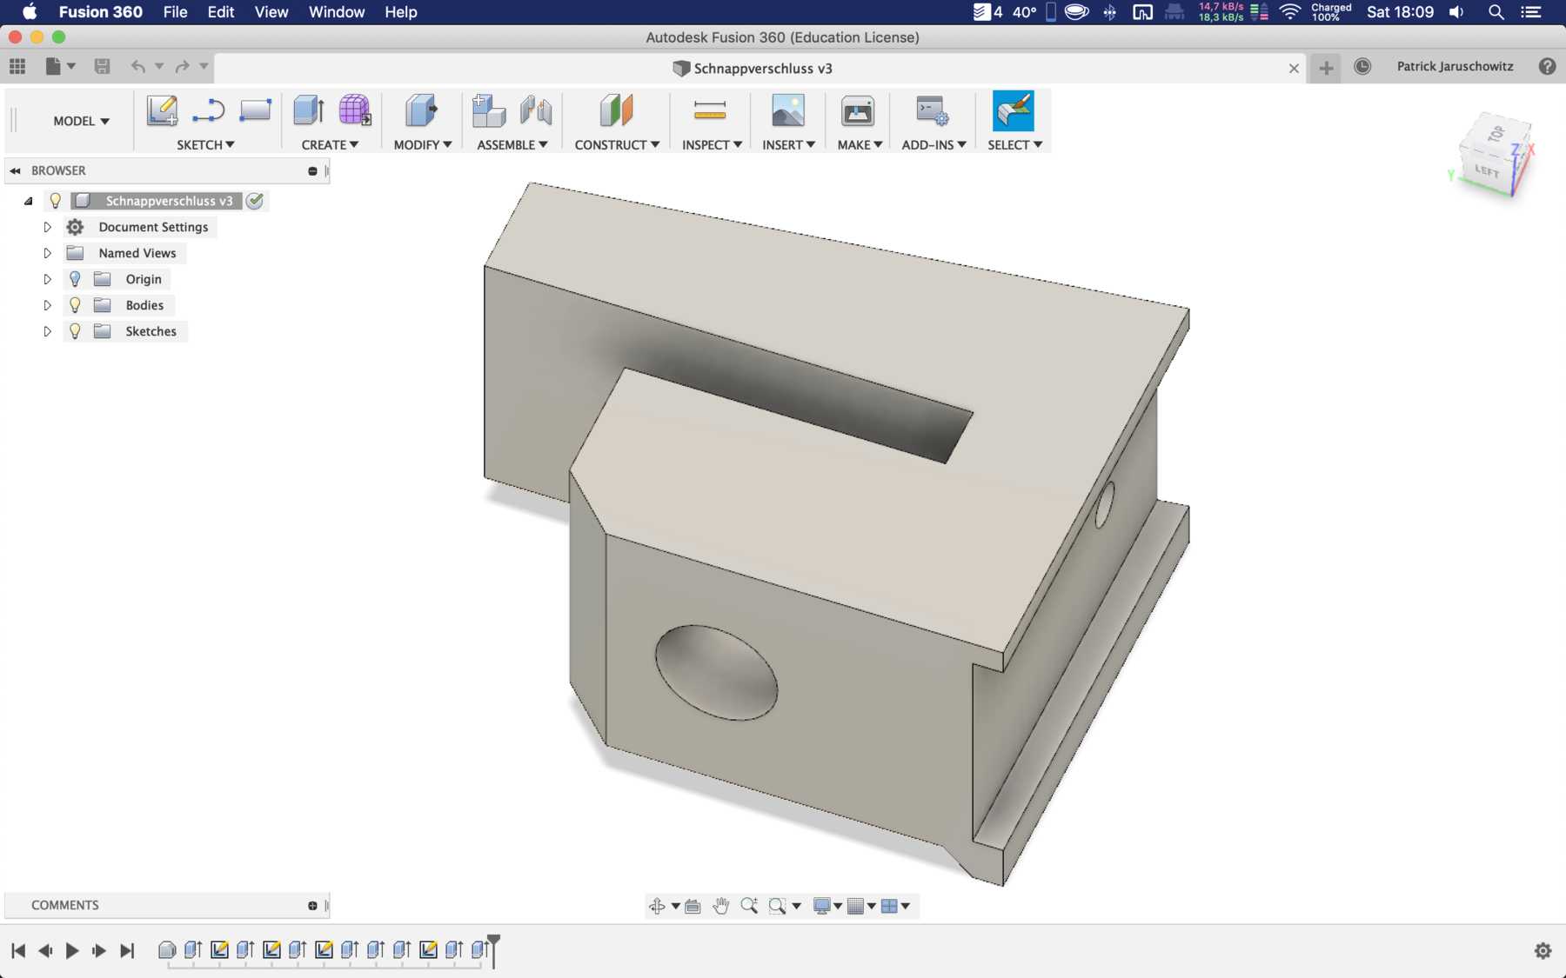Click the timeline end marker
Image resolution: width=1566 pixels, height=978 pixels.
point(493,950)
